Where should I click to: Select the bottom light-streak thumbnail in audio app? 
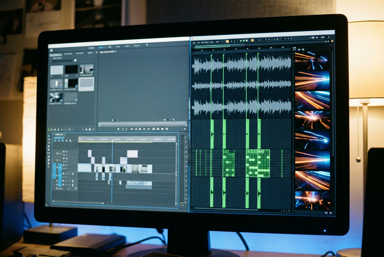point(312,201)
